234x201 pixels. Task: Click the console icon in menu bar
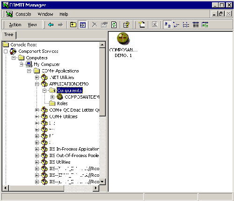[9, 14]
